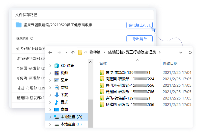The height and width of the screenshot is (134, 199).
Task: Click the help icon beside 提交统计
Action: [32, 38]
